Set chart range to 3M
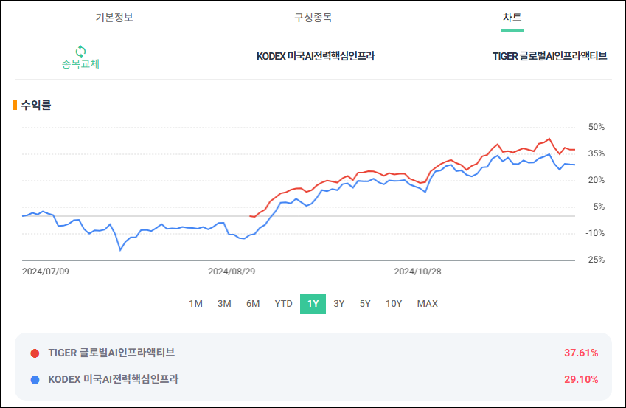 (224, 304)
